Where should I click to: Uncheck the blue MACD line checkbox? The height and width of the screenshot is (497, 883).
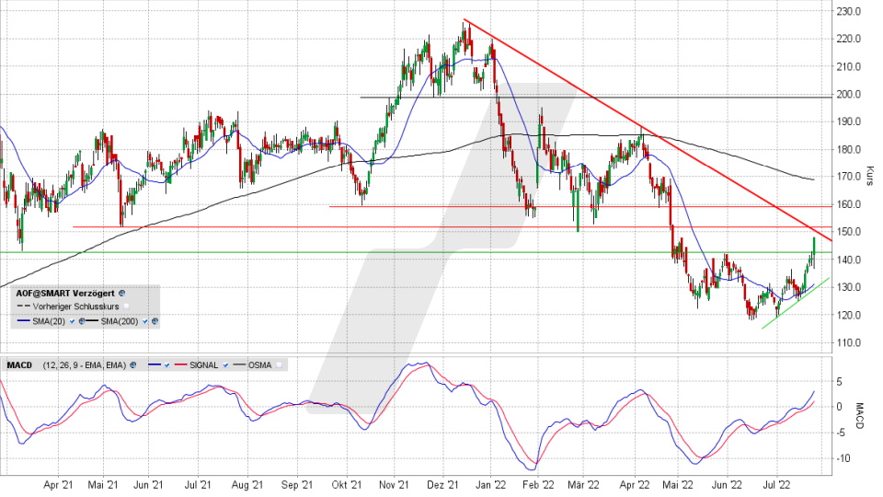(166, 365)
